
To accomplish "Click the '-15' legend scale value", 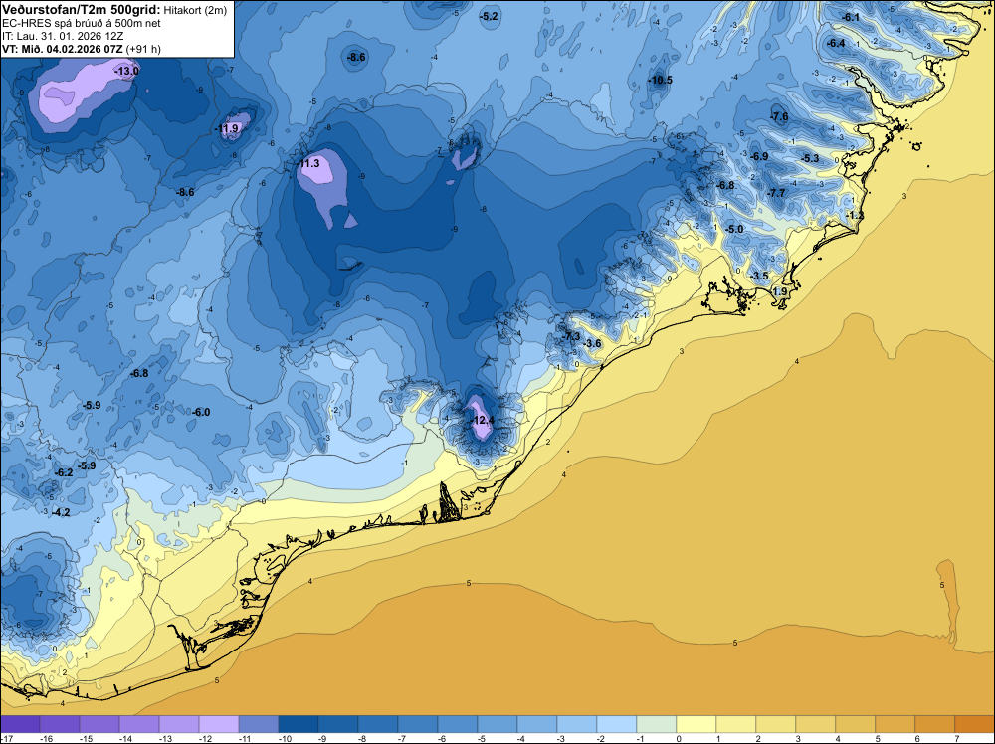I will tap(86, 738).
